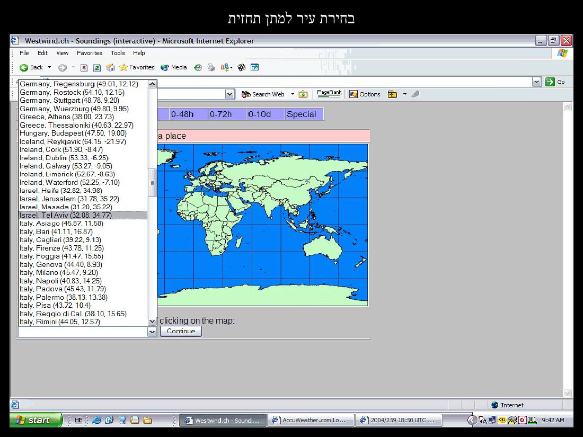Click the red tray icon
Viewport: 583px width, 437px height.
click(x=523, y=420)
